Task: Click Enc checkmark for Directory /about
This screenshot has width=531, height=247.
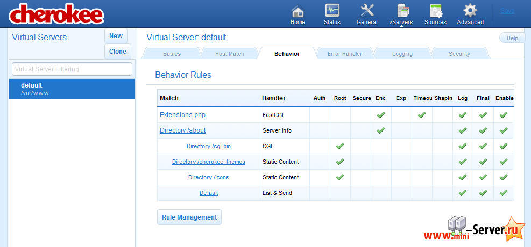Action: [x=381, y=130]
